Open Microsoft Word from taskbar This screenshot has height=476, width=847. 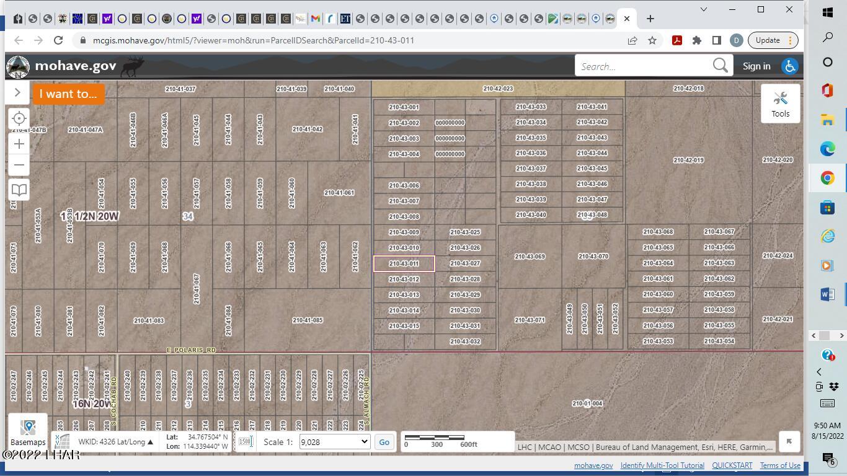click(x=828, y=295)
